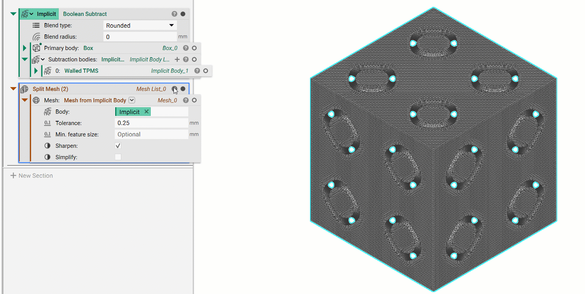Image resolution: width=585 pixels, height=294 pixels.
Task: Uncheck the Sharpen option
Action: point(117,145)
